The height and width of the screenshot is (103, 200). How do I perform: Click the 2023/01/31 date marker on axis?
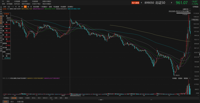pos(75,95)
